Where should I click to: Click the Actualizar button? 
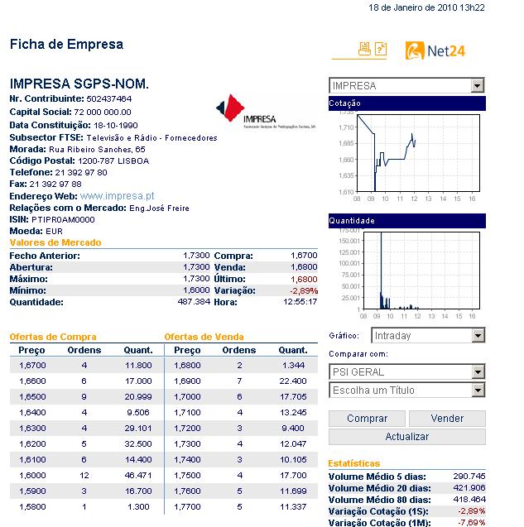(407, 437)
